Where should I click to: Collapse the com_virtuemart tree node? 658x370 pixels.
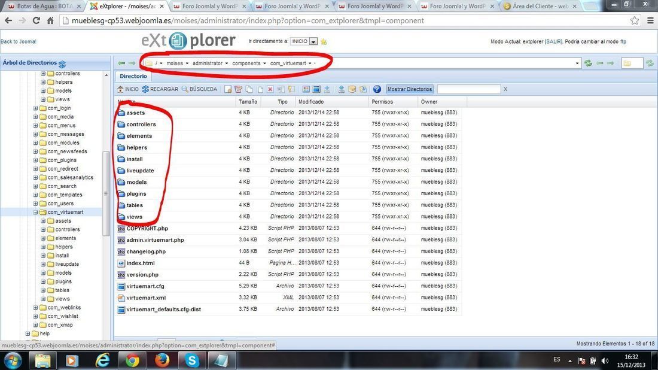pos(35,212)
